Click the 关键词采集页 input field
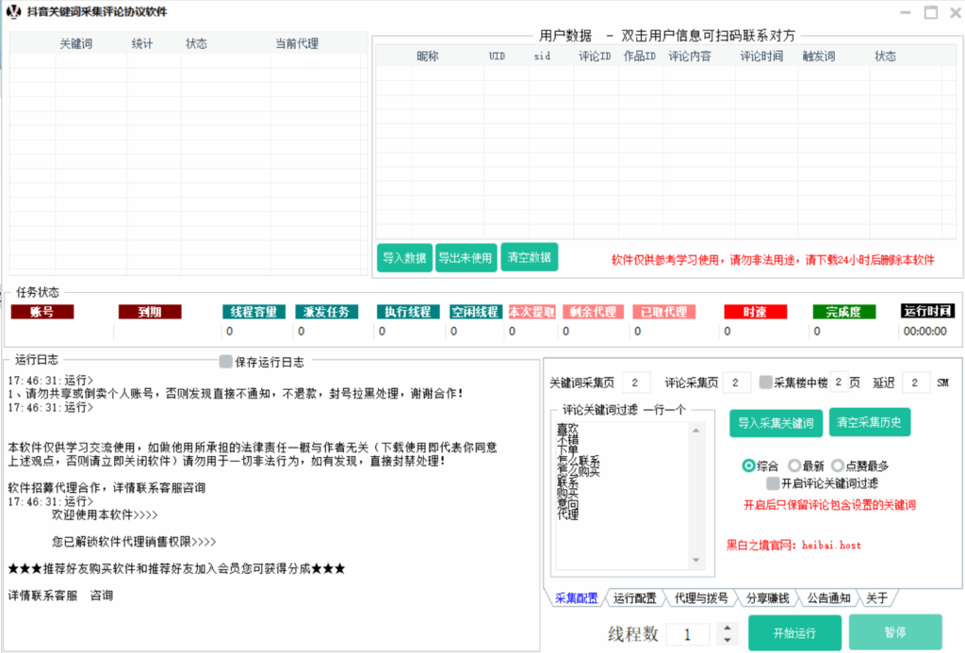 coord(636,383)
